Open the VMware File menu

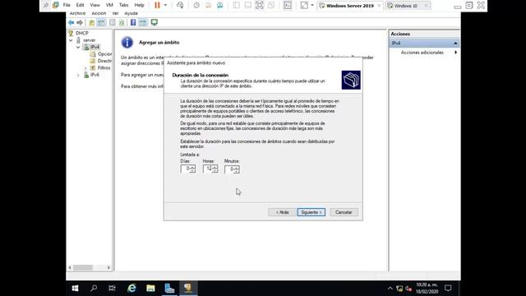(x=67, y=5)
